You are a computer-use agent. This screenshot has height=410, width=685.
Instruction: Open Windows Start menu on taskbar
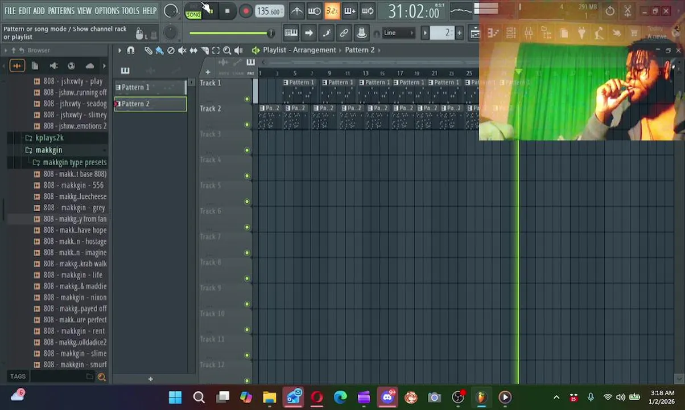(x=175, y=397)
